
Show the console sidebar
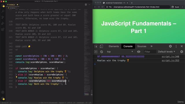[96, 52]
